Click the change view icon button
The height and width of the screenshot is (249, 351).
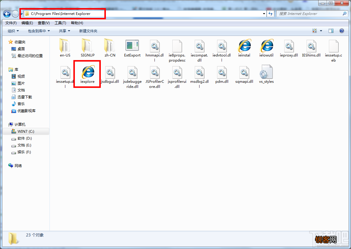pos(315,31)
